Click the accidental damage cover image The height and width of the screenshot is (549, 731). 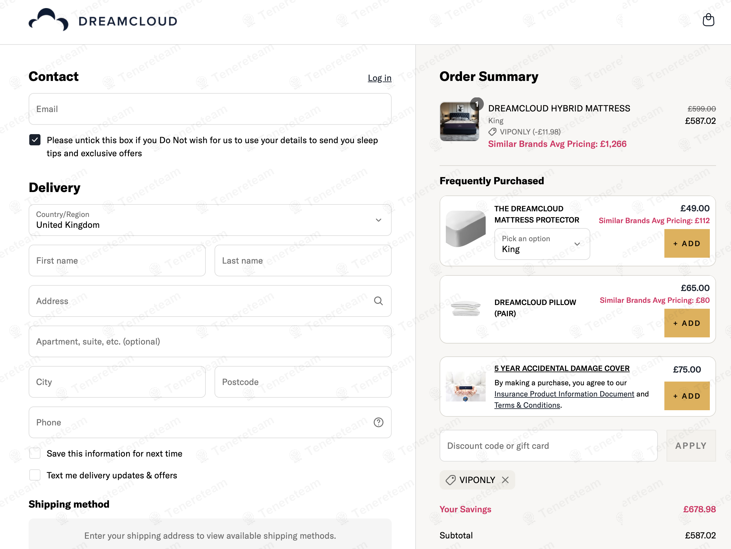coord(466,386)
